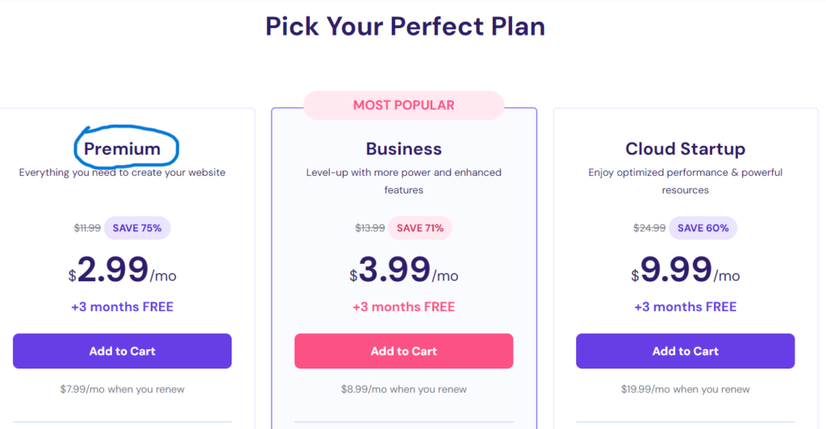The image size is (826, 429).
Task: Click the MOST POPULAR badge
Action: click(403, 106)
